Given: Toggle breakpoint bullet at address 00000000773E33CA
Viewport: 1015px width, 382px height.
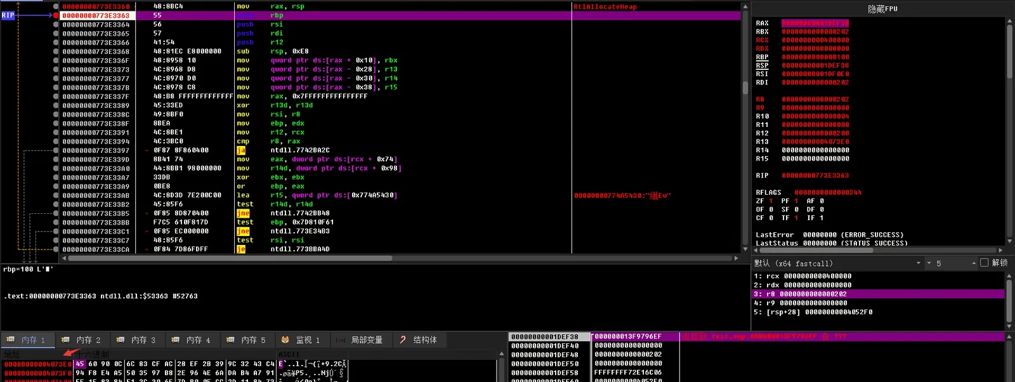Looking at the screenshot, I should 56,249.
